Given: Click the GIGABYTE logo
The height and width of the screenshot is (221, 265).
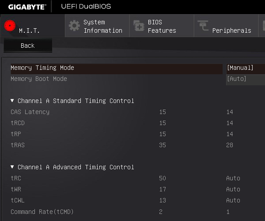Looking at the screenshot, I should tap(27, 7).
